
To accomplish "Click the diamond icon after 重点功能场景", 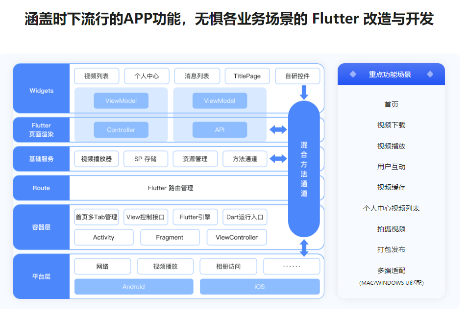I will pos(430,74).
